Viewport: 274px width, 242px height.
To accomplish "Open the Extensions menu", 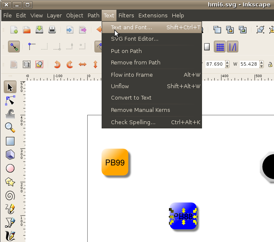I will tap(153, 15).
